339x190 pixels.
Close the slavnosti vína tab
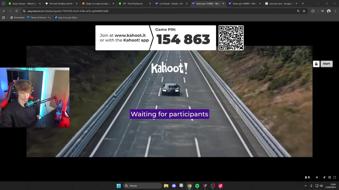point(296,4)
